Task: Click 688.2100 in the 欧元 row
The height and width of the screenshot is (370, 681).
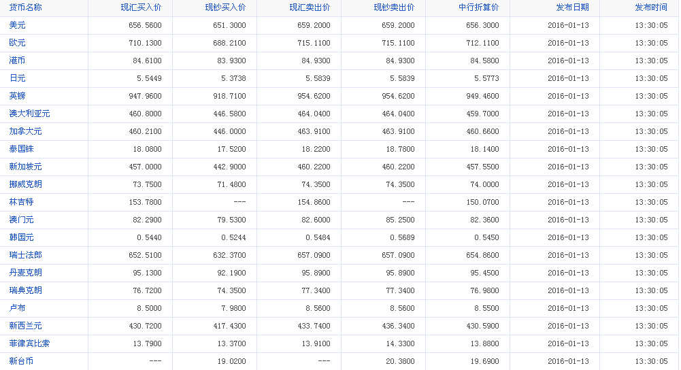Action: pyautogui.click(x=229, y=43)
